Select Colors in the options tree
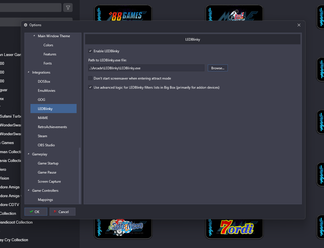This screenshot has width=324, height=248. 48,45
